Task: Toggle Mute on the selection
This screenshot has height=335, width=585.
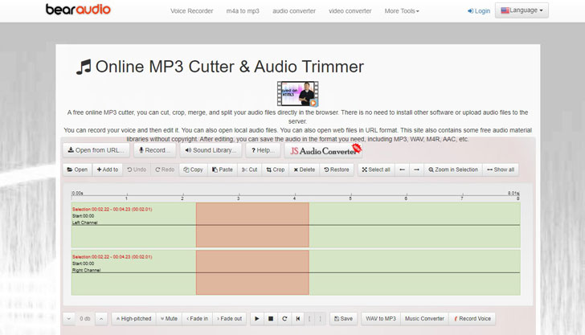Action: 169,319
